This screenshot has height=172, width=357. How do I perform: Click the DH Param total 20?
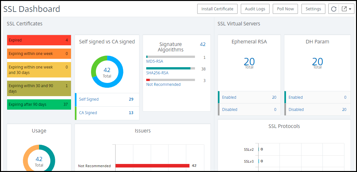coord(317,62)
